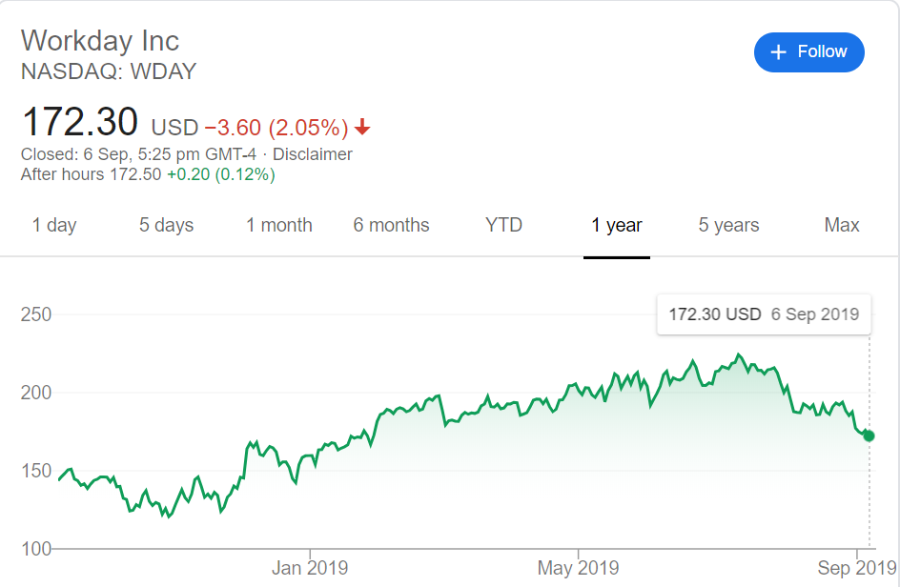Click the Workday Inc title
900x587 pixels.
tap(100, 41)
